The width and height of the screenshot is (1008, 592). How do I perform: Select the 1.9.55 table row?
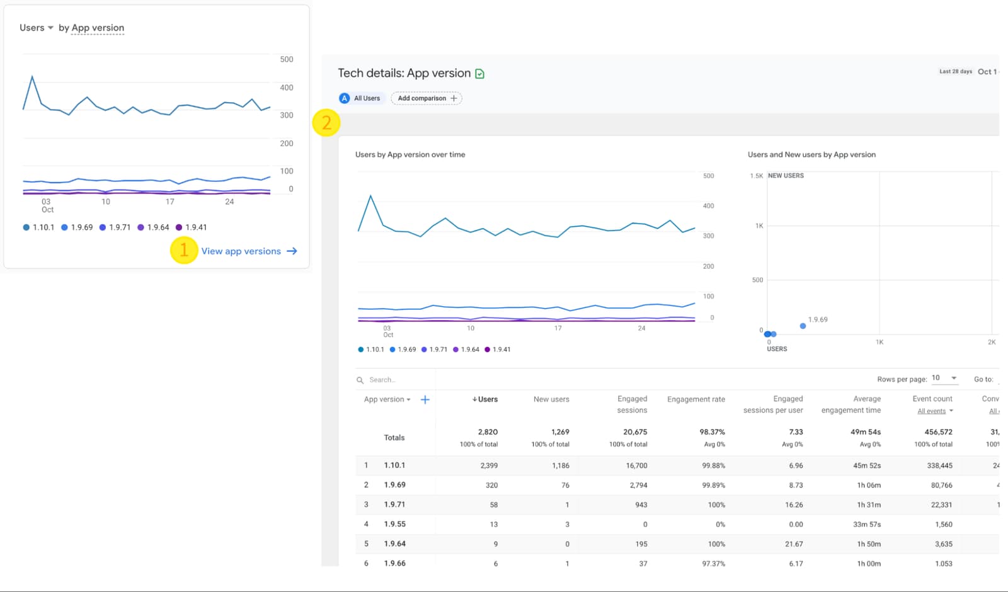pos(677,524)
